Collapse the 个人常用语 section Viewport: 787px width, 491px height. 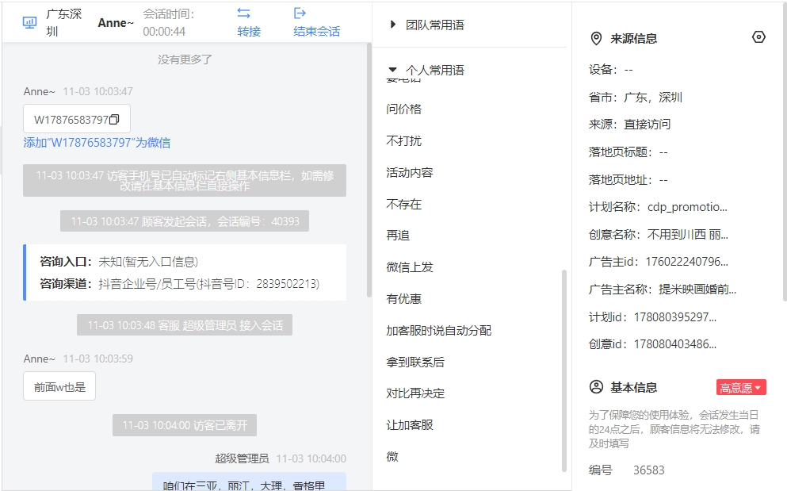point(393,70)
